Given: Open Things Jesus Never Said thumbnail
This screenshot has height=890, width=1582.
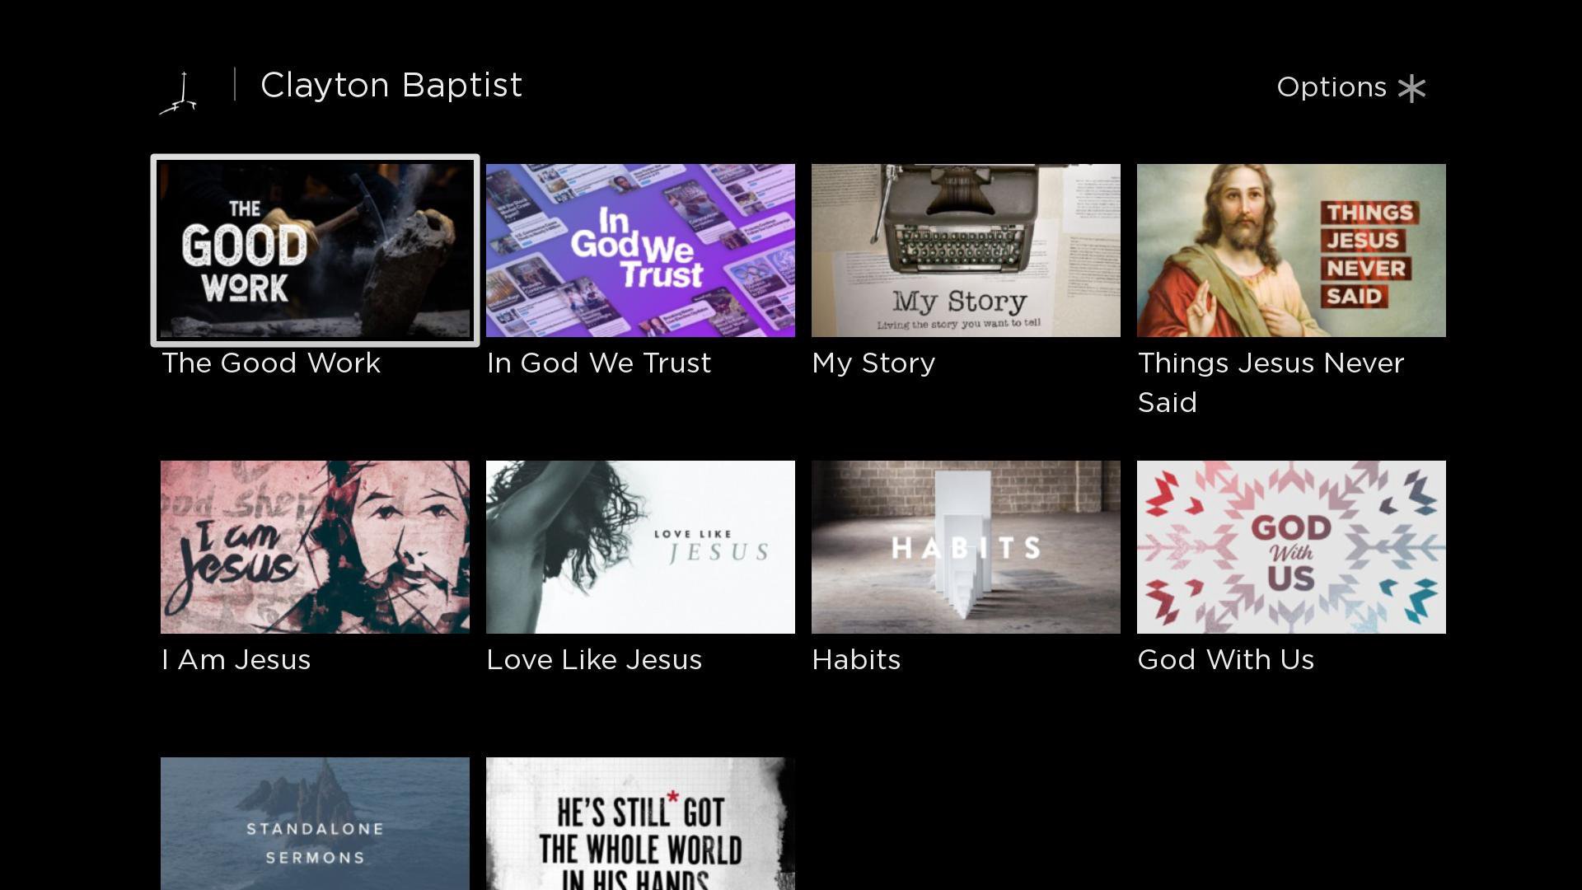Looking at the screenshot, I should (x=1291, y=251).
